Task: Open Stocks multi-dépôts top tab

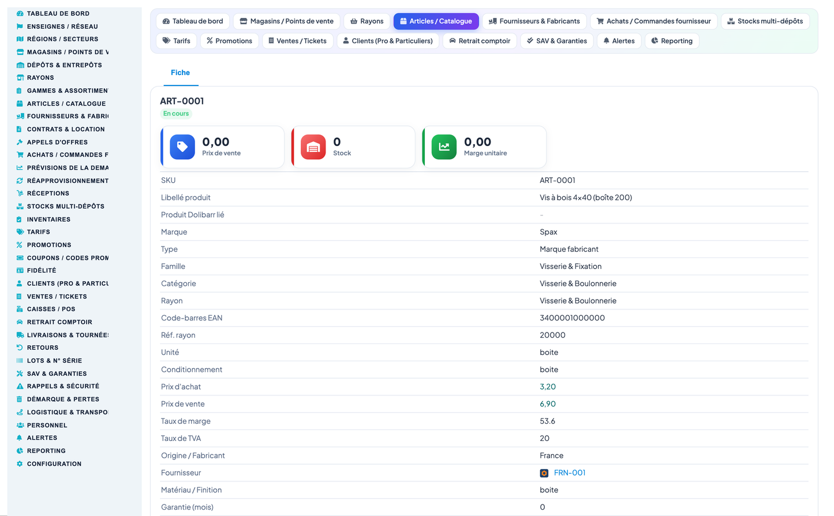Action: tap(765, 21)
